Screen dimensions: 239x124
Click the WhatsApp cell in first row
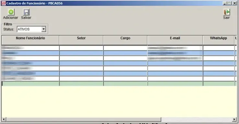(x=219, y=48)
